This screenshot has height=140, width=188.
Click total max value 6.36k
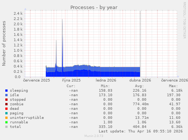coord(177,127)
